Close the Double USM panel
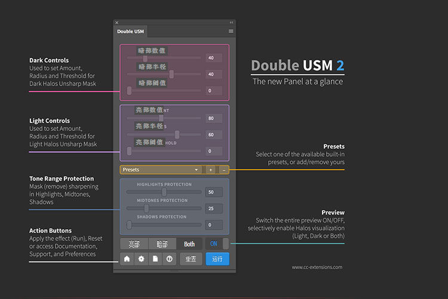This screenshot has width=448, height=299. click(117, 22)
